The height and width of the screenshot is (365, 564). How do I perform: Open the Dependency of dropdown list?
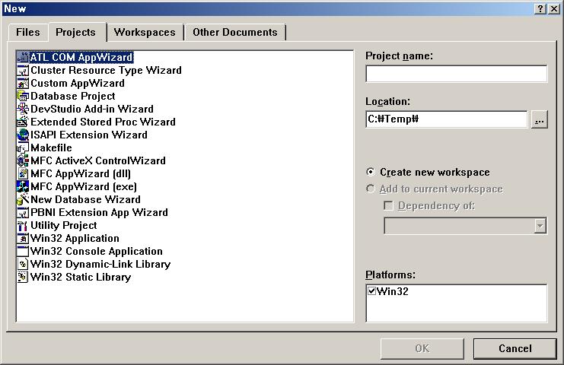[x=540, y=226]
